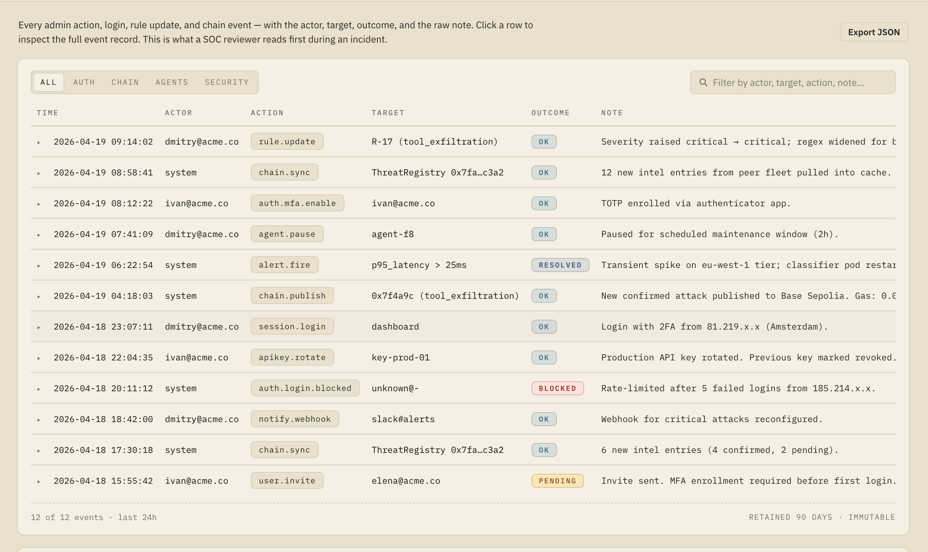Click the RESOLVED outcome badge

pos(560,265)
